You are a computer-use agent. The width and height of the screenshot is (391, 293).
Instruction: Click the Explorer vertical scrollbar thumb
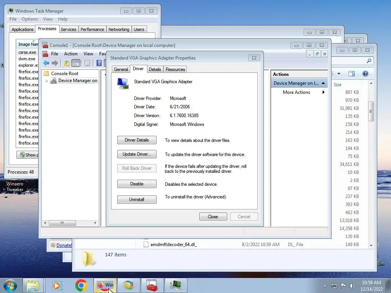(371, 111)
